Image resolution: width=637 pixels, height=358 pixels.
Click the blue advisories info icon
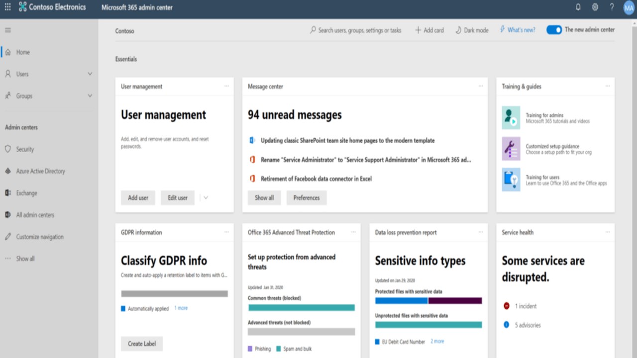point(507,325)
